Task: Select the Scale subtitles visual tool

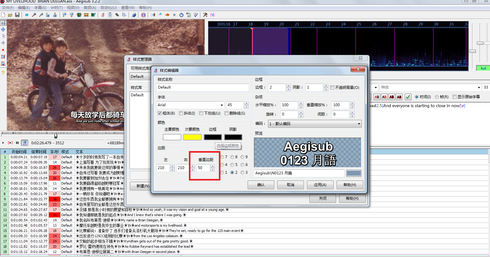Action: [3, 50]
